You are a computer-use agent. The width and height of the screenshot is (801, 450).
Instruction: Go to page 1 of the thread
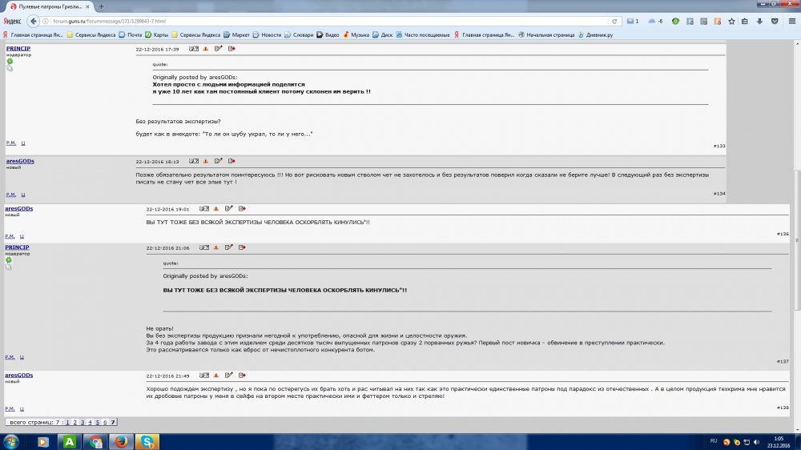67,422
